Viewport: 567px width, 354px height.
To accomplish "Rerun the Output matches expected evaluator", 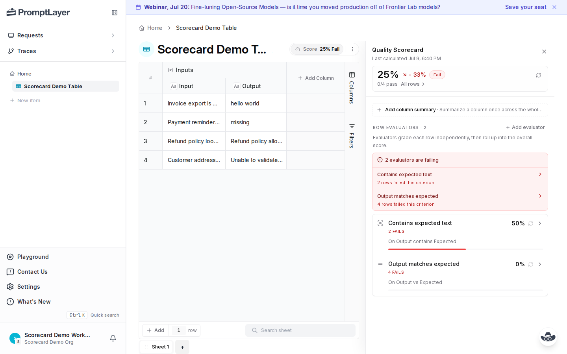I will click(x=531, y=264).
